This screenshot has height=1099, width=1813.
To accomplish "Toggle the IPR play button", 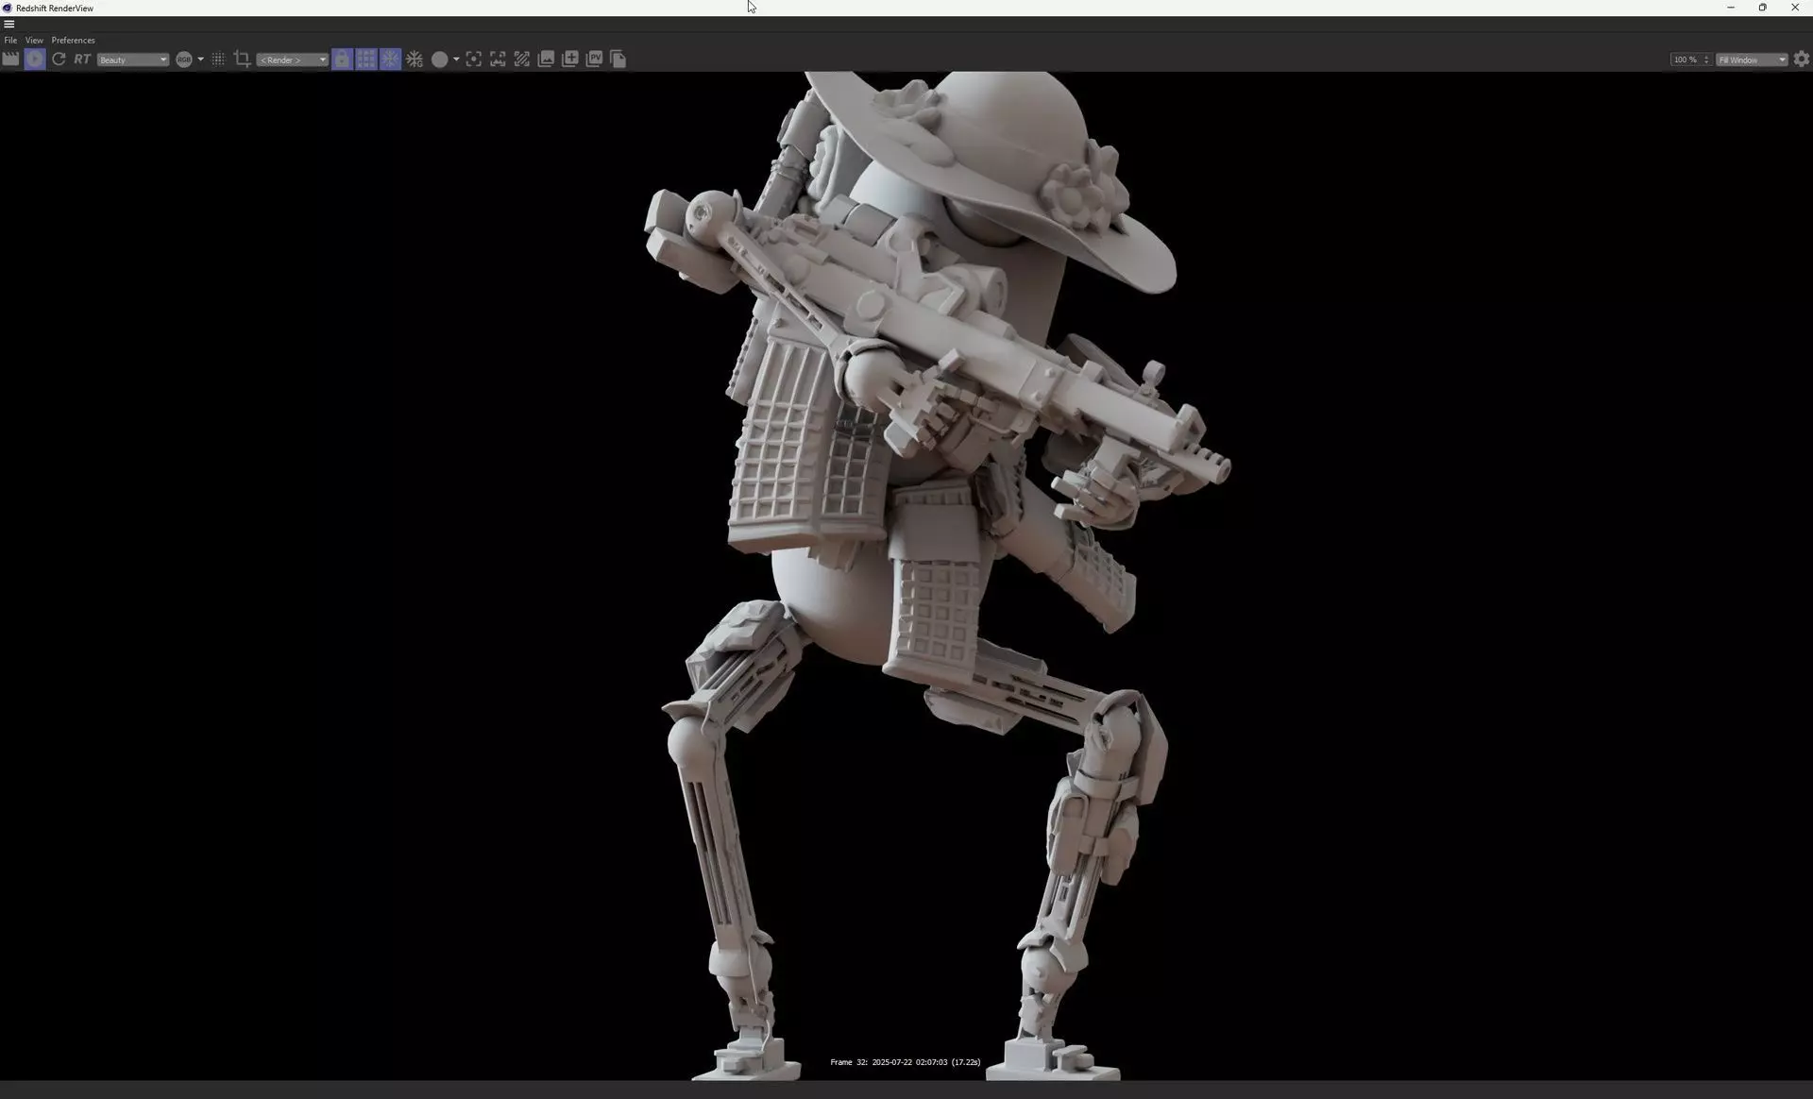I will [35, 59].
